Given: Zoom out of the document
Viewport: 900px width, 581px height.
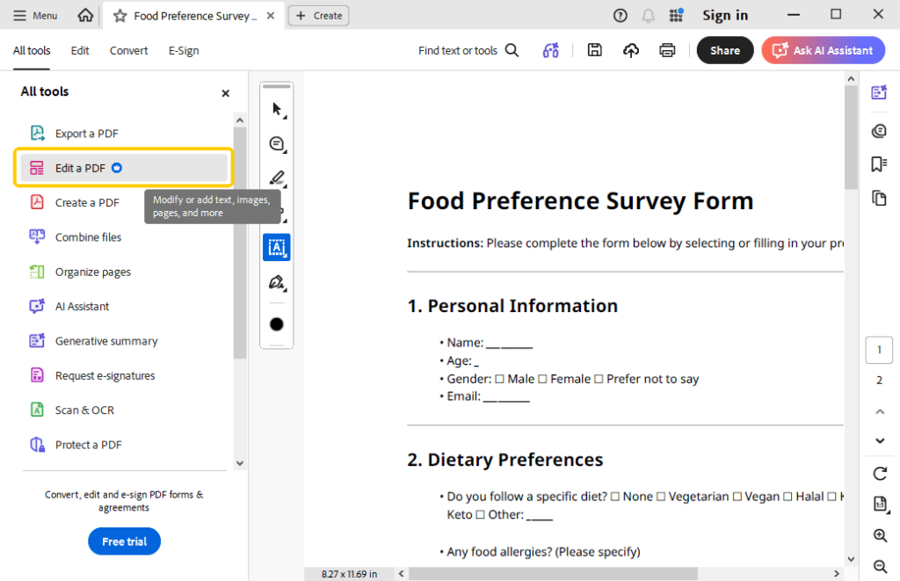Looking at the screenshot, I should tap(880, 567).
